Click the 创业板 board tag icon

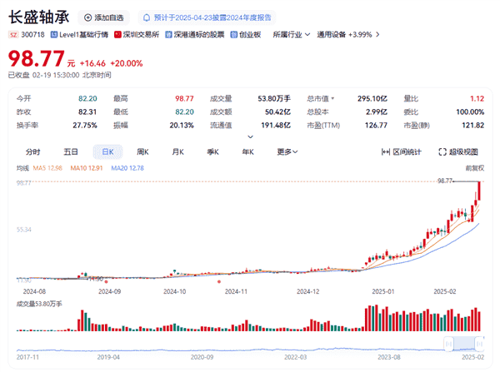tap(234, 35)
